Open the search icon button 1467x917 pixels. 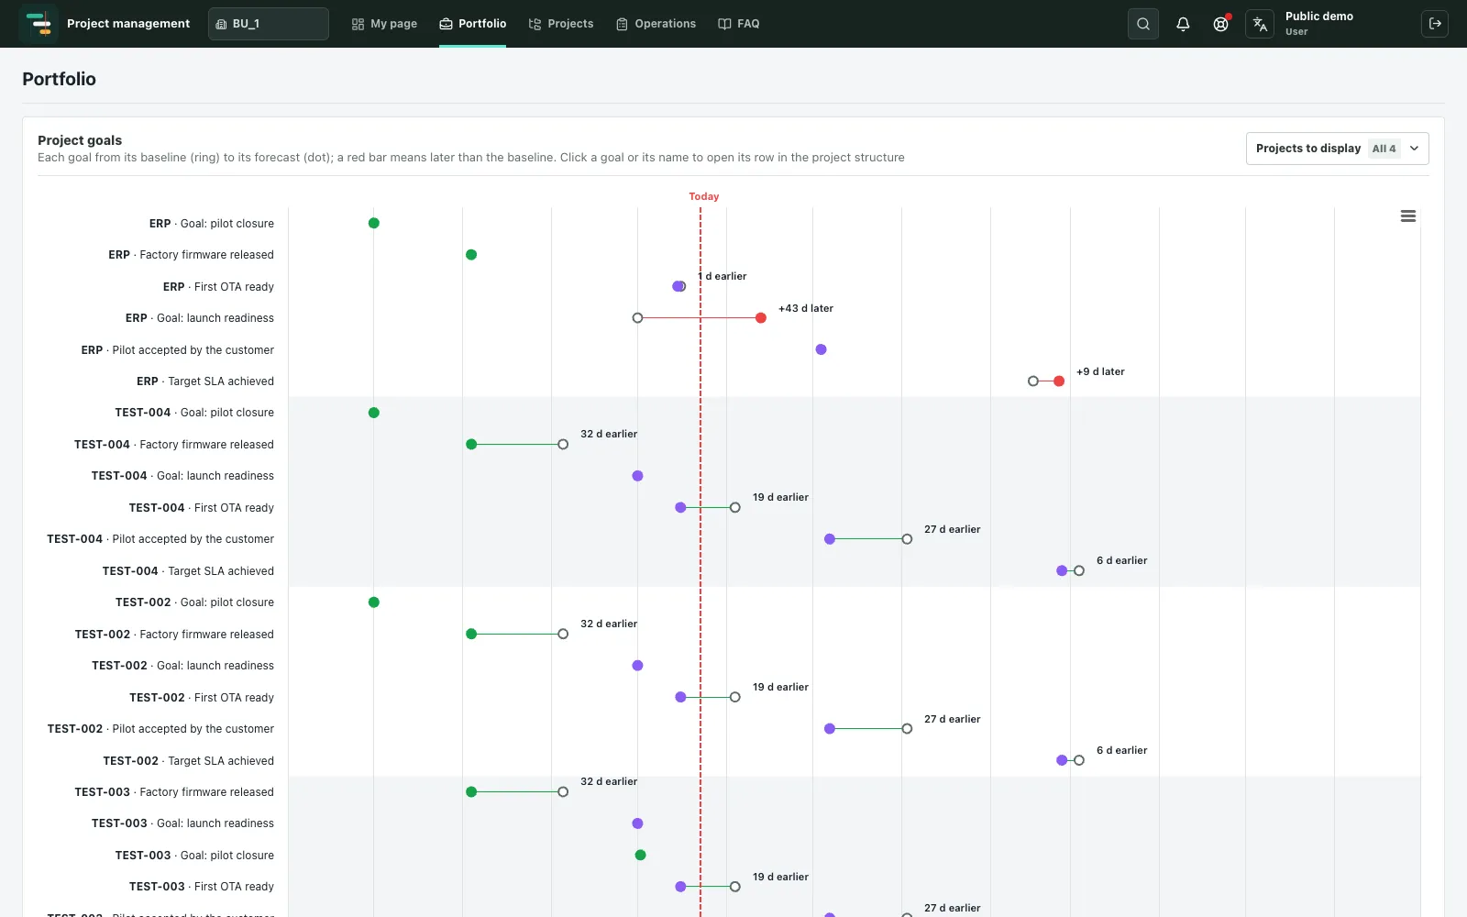(1143, 24)
